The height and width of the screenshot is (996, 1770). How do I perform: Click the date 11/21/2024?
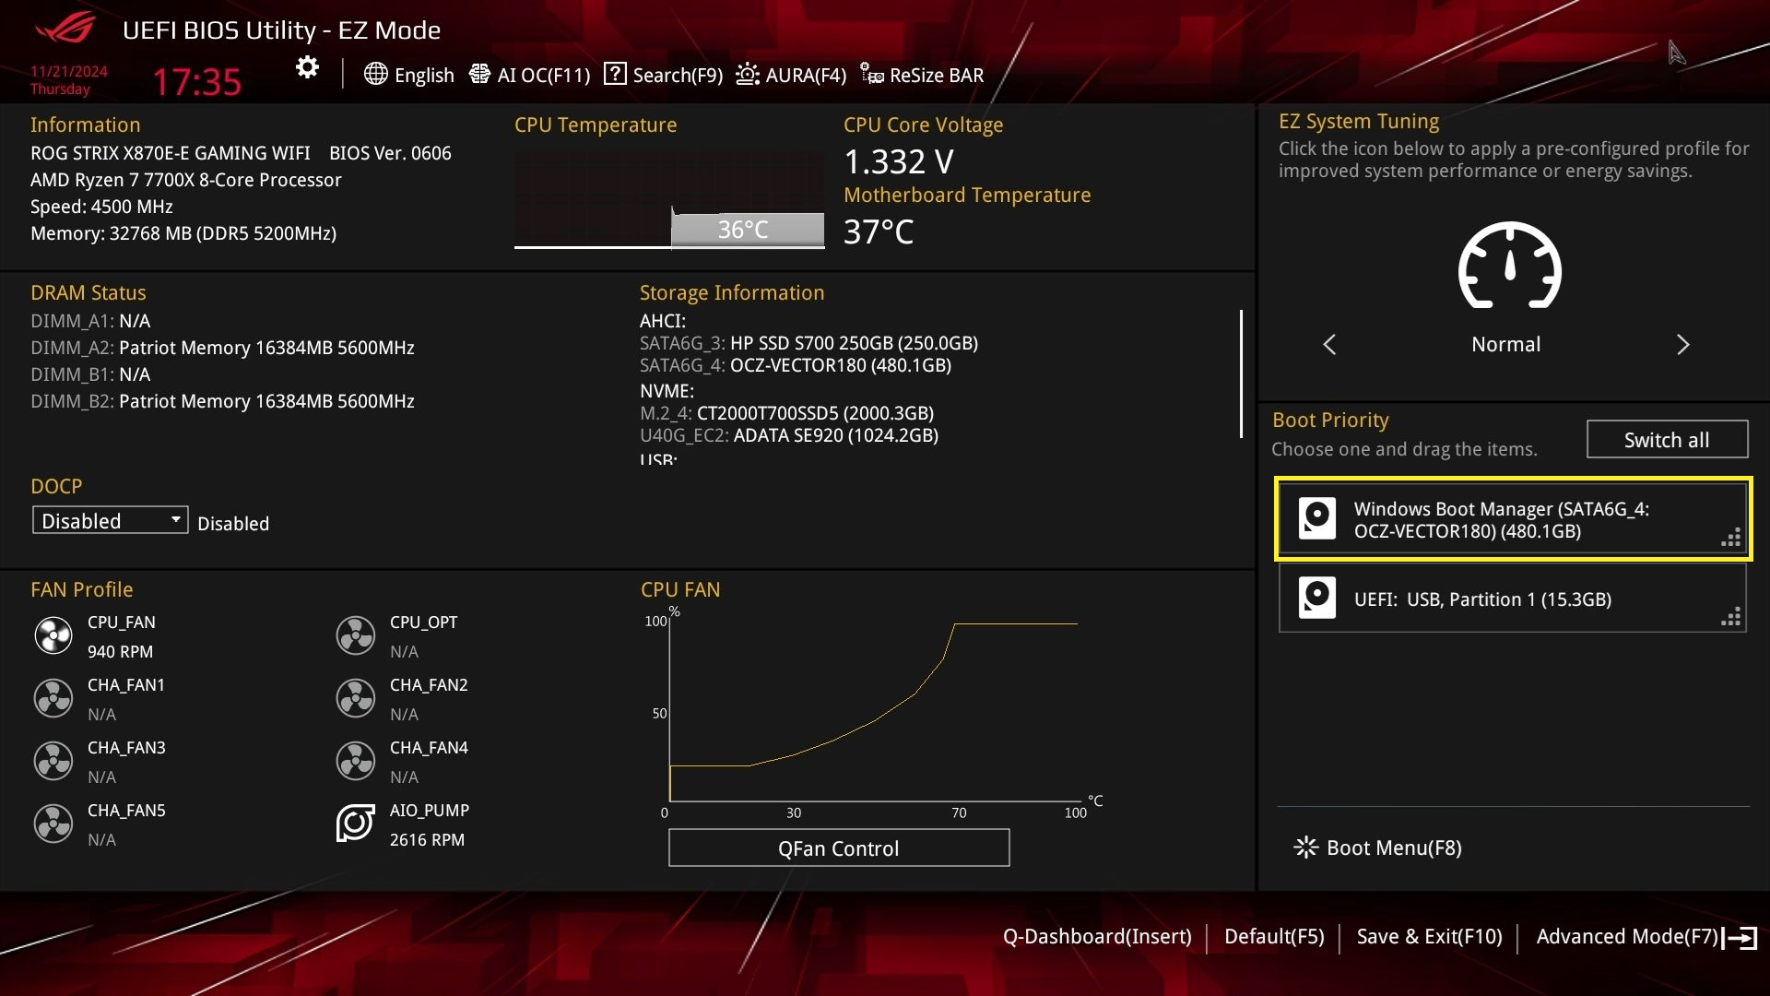tap(69, 71)
